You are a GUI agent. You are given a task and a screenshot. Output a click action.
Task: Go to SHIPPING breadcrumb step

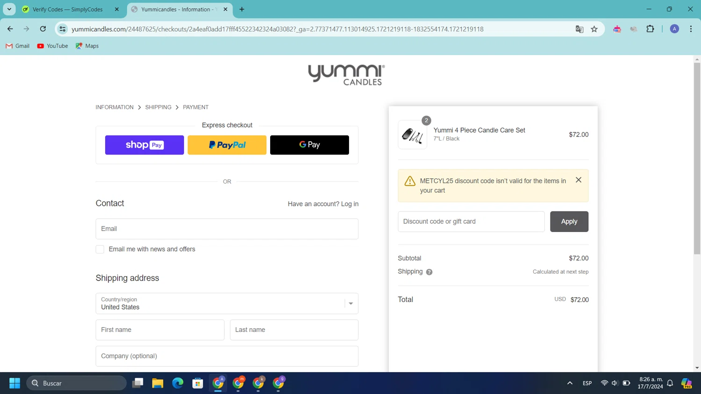[158, 107]
